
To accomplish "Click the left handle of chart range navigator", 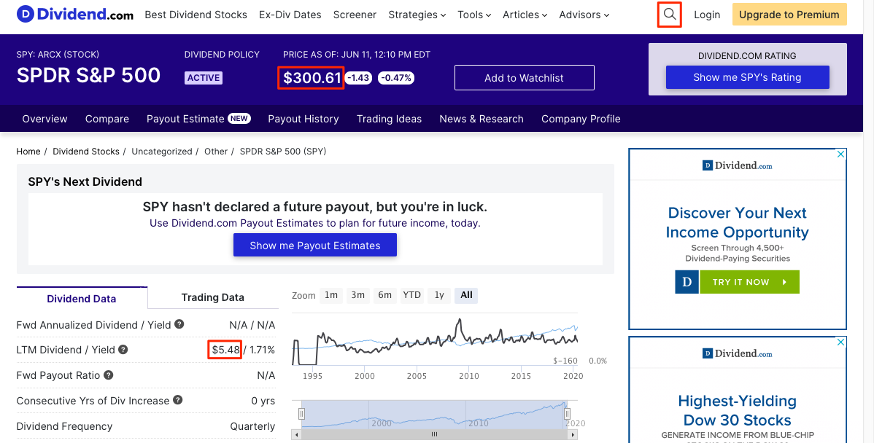I will [301, 414].
